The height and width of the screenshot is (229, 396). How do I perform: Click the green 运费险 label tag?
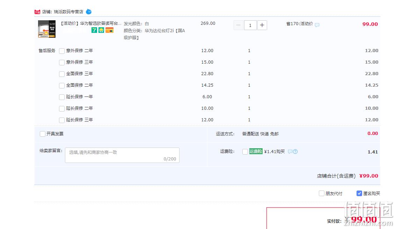(256, 151)
